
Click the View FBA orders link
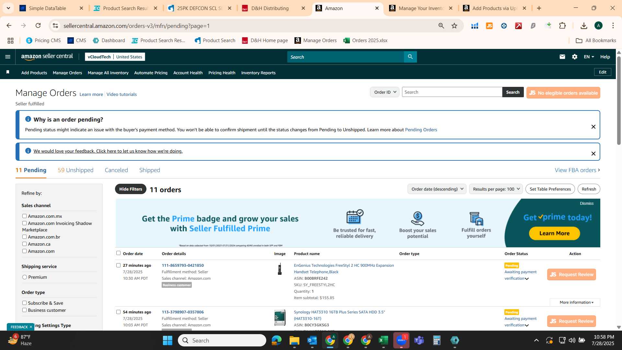point(577,170)
